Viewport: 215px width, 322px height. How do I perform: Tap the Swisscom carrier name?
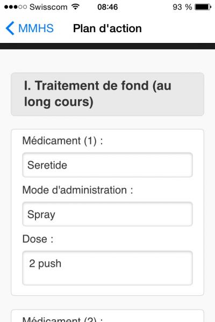[x=48, y=7]
